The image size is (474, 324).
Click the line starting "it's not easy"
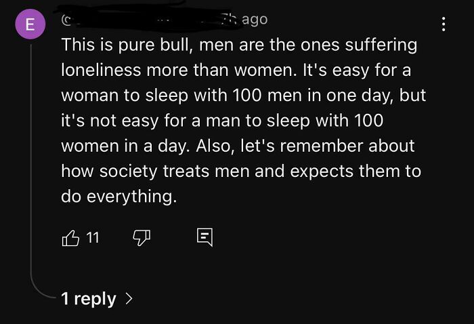[222, 121]
